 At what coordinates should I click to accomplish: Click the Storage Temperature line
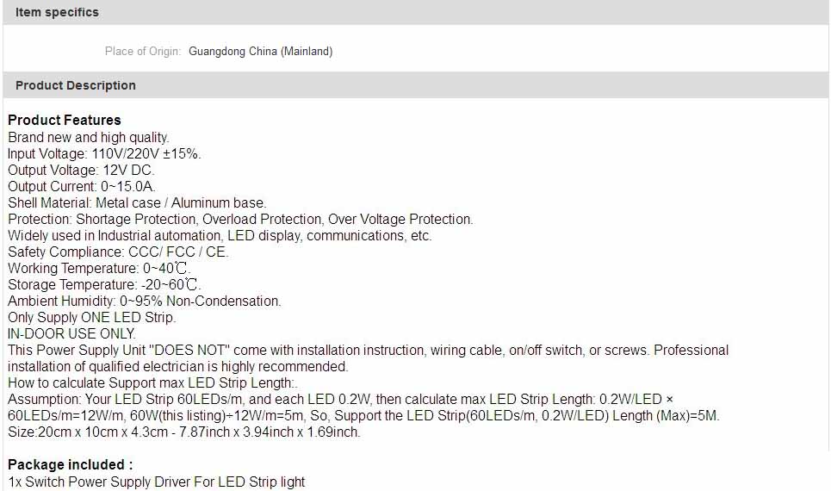(x=105, y=284)
